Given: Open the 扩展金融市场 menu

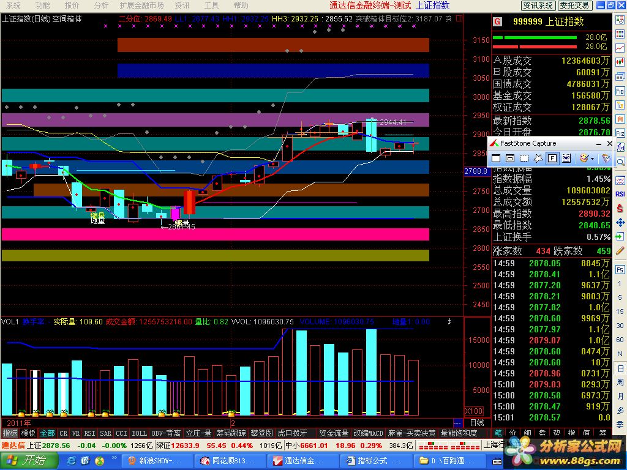Looking at the screenshot, I should point(142,5).
